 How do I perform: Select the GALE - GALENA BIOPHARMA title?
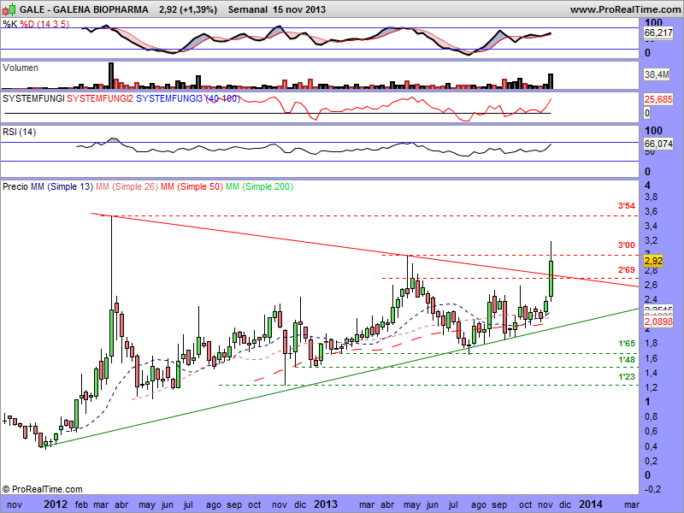coord(84,9)
